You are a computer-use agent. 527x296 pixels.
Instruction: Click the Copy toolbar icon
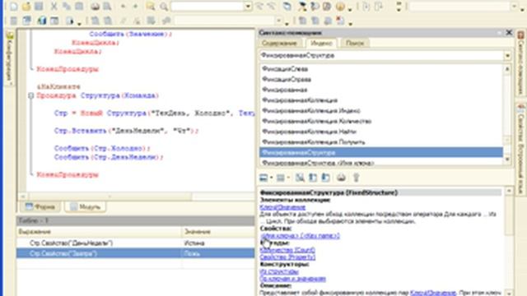[66, 6]
